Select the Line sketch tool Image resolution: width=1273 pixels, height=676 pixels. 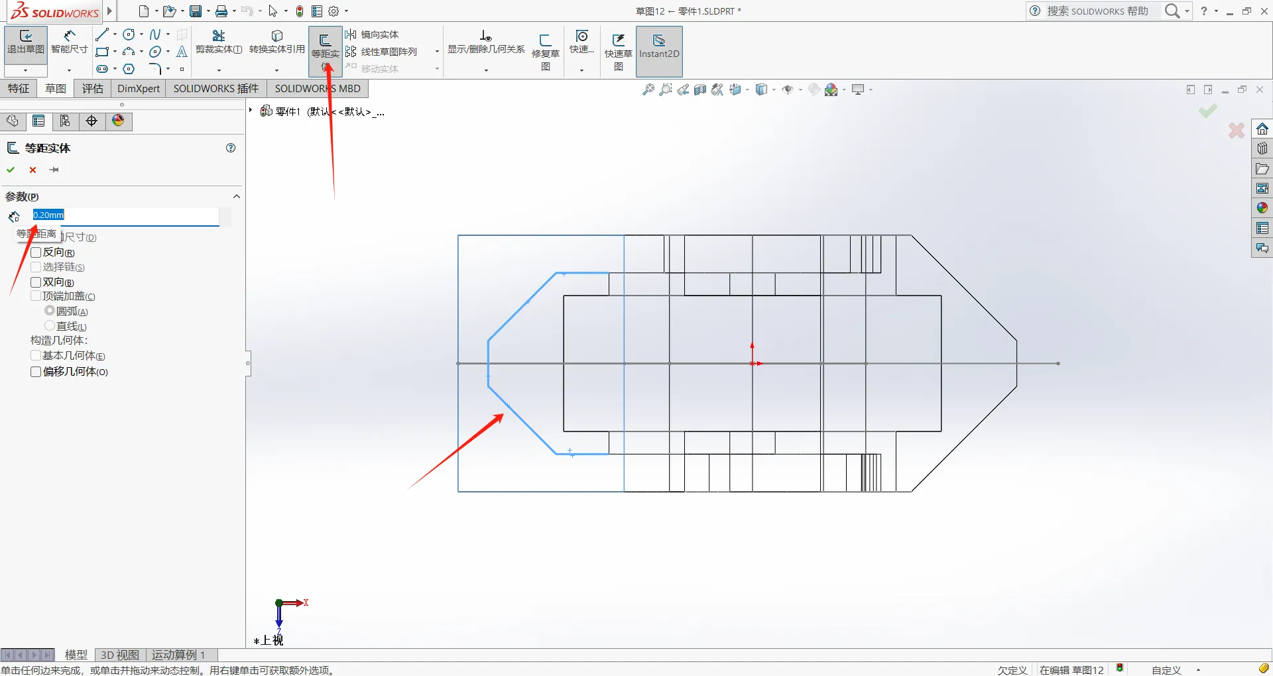[101, 34]
